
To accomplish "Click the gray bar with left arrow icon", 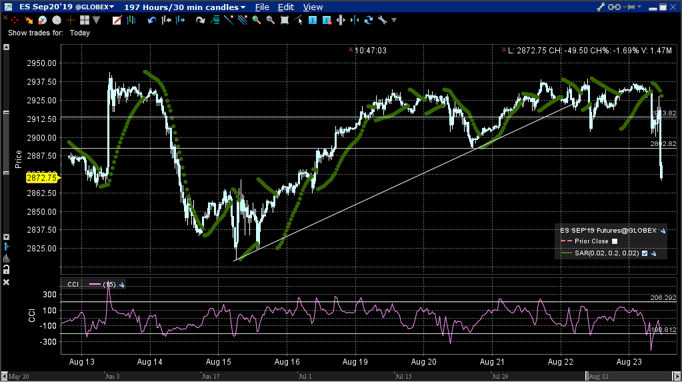I will tap(166, 20).
